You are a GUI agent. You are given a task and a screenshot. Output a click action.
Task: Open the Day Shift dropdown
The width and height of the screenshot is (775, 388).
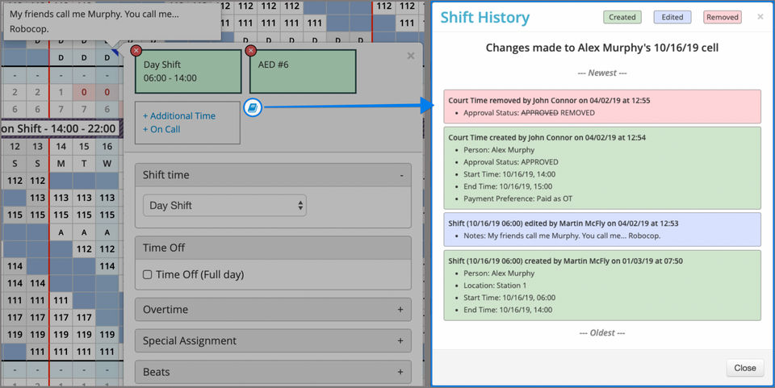224,206
